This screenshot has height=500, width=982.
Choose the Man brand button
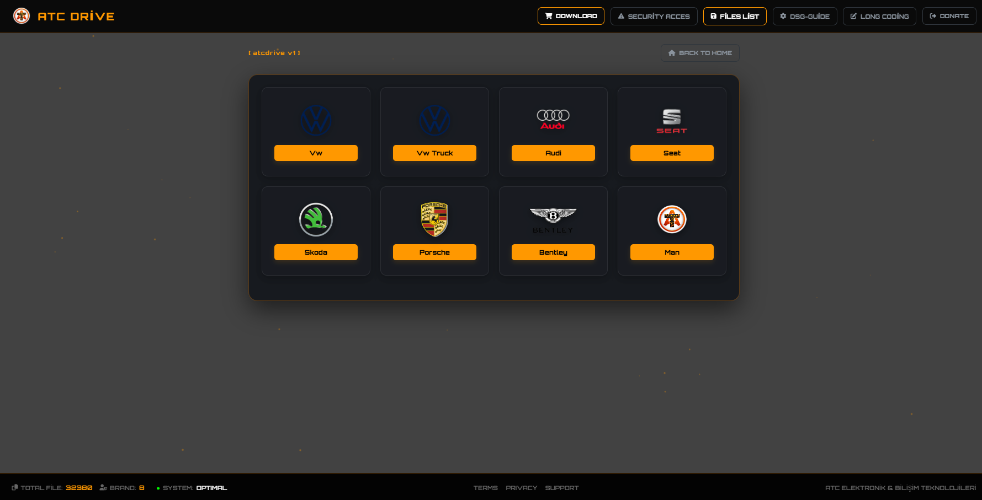672,252
